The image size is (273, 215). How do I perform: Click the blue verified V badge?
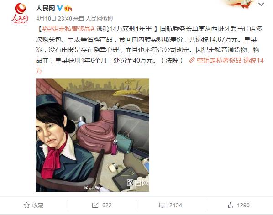coord(60,8)
